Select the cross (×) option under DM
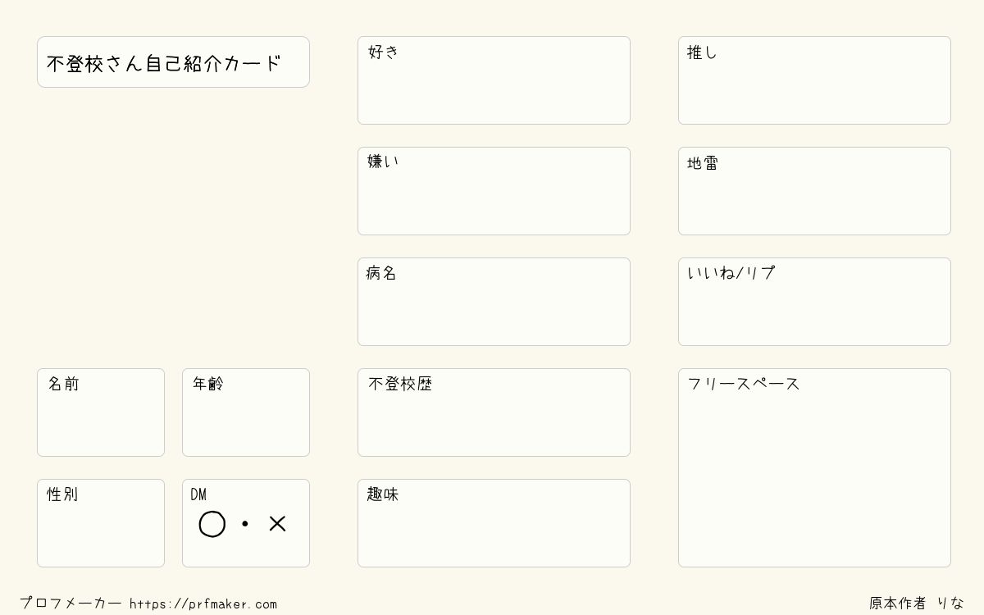Image resolution: width=984 pixels, height=615 pixels. tap(277, 523)
